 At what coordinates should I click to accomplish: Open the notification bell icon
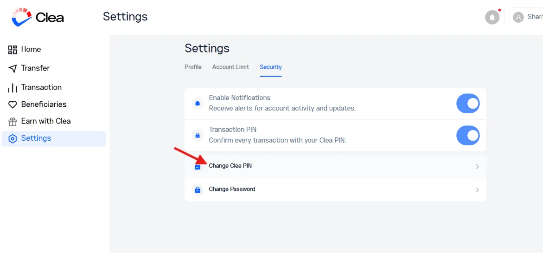pyautogui.click(x=492, y=17)
